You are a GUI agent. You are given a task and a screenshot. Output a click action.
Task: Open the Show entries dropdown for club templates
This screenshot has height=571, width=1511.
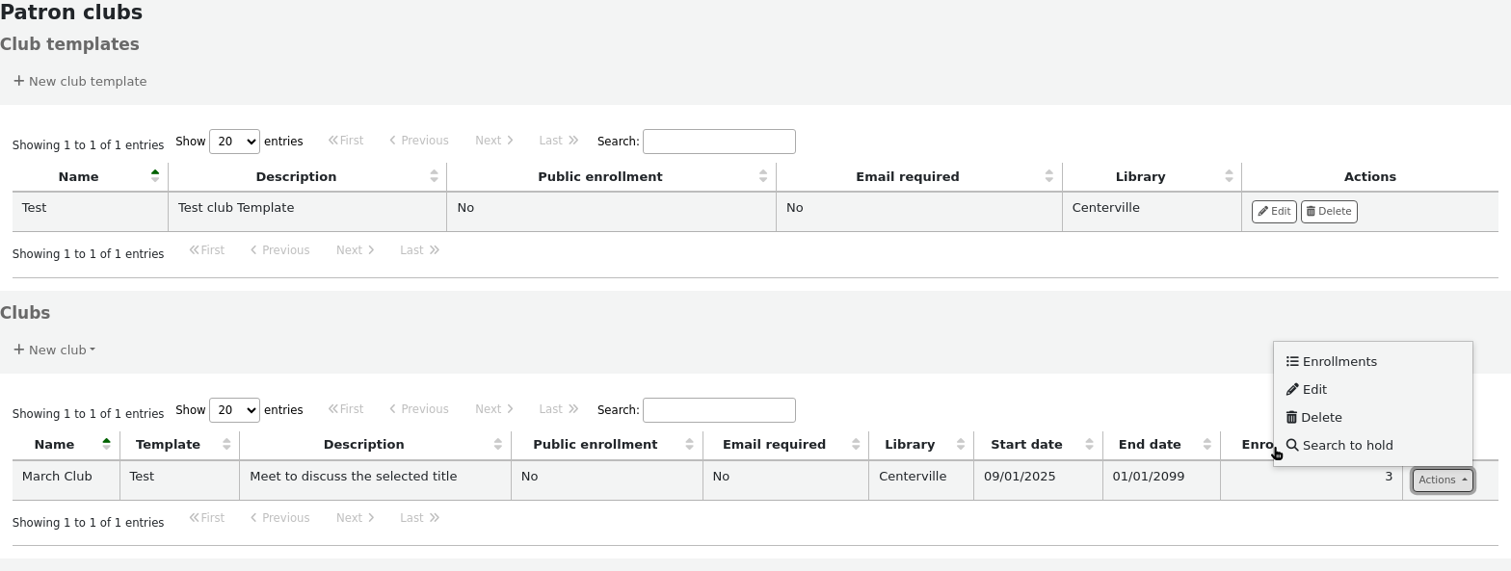[234, 142]
